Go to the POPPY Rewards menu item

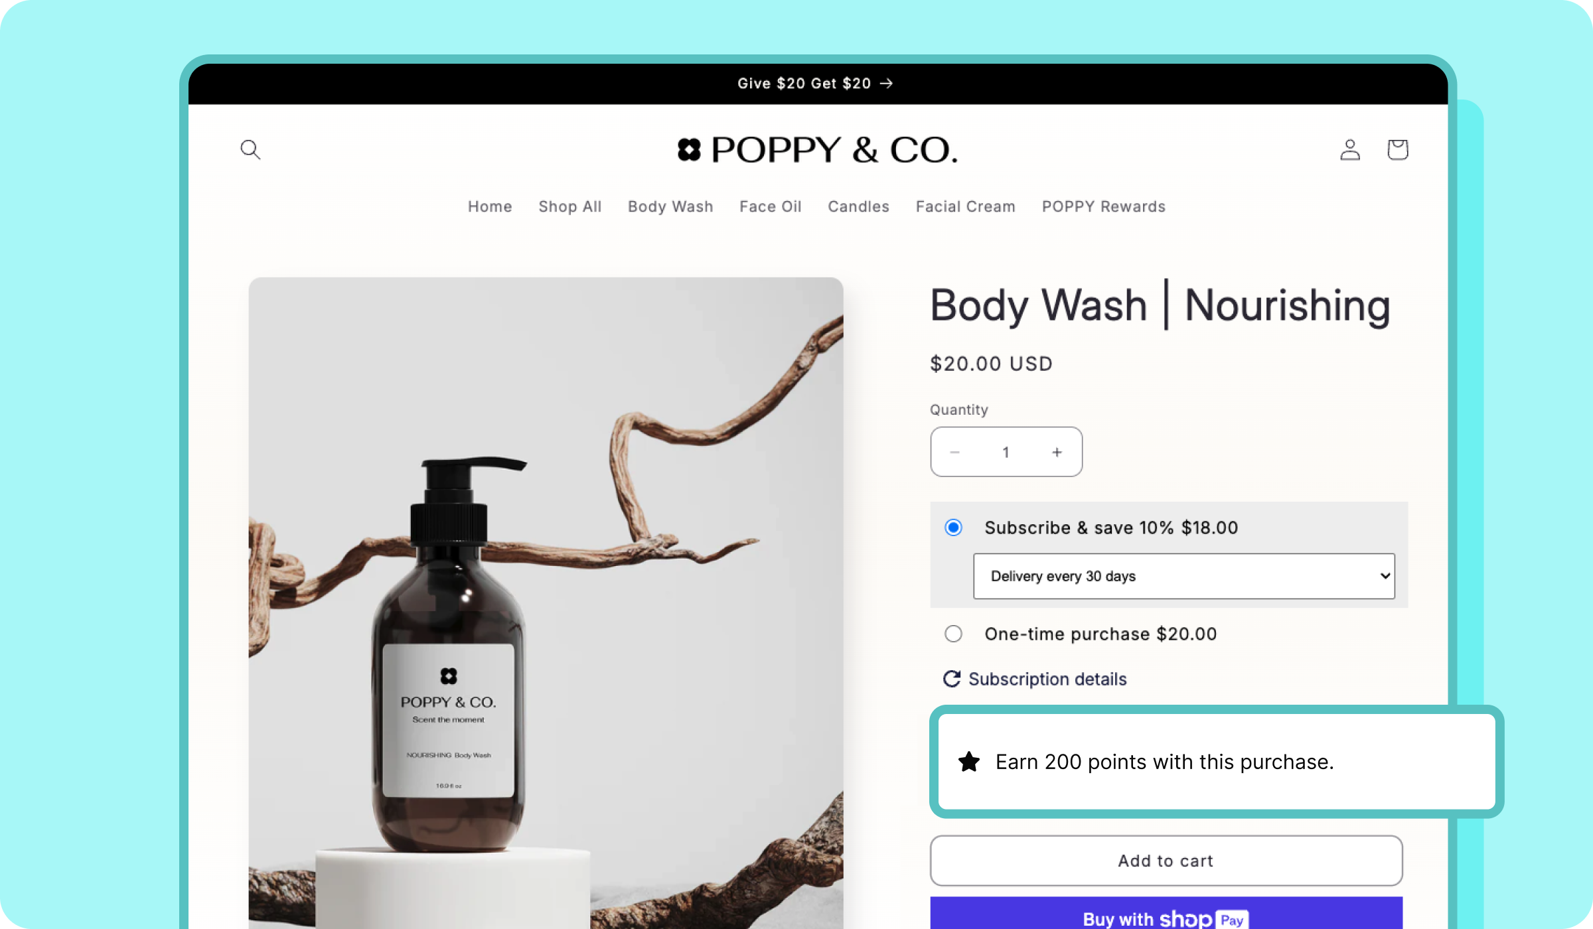pyautogui.click(x=1103, y=206)
